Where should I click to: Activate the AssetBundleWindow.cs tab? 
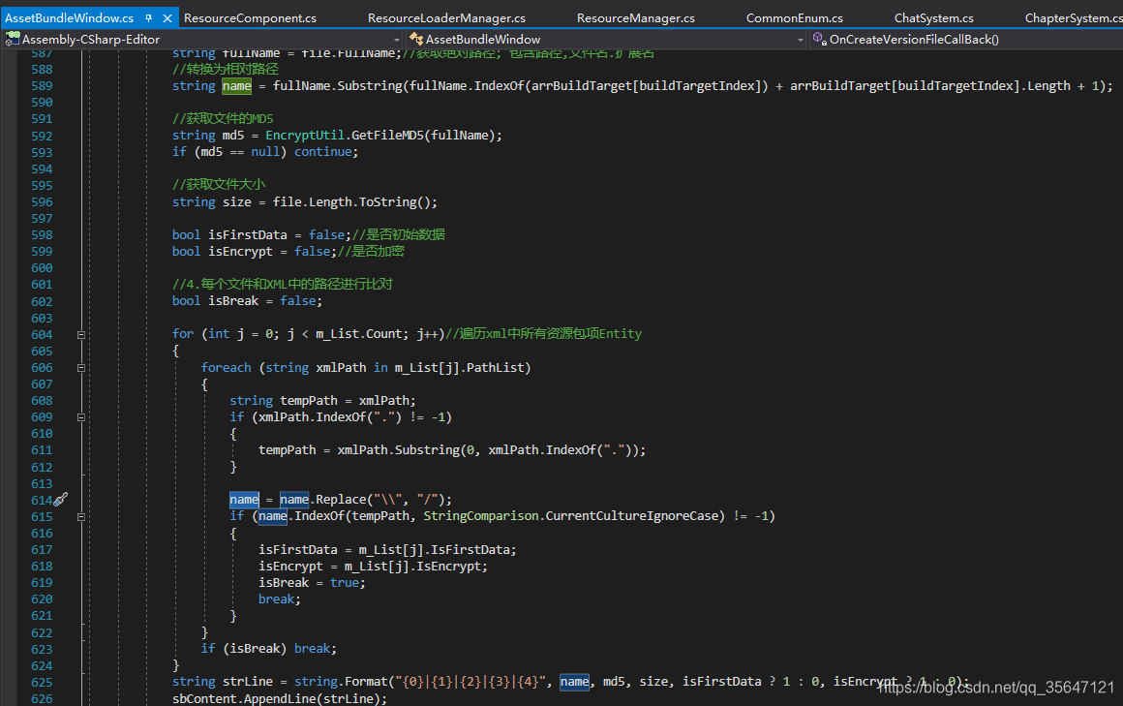point(69,18)
